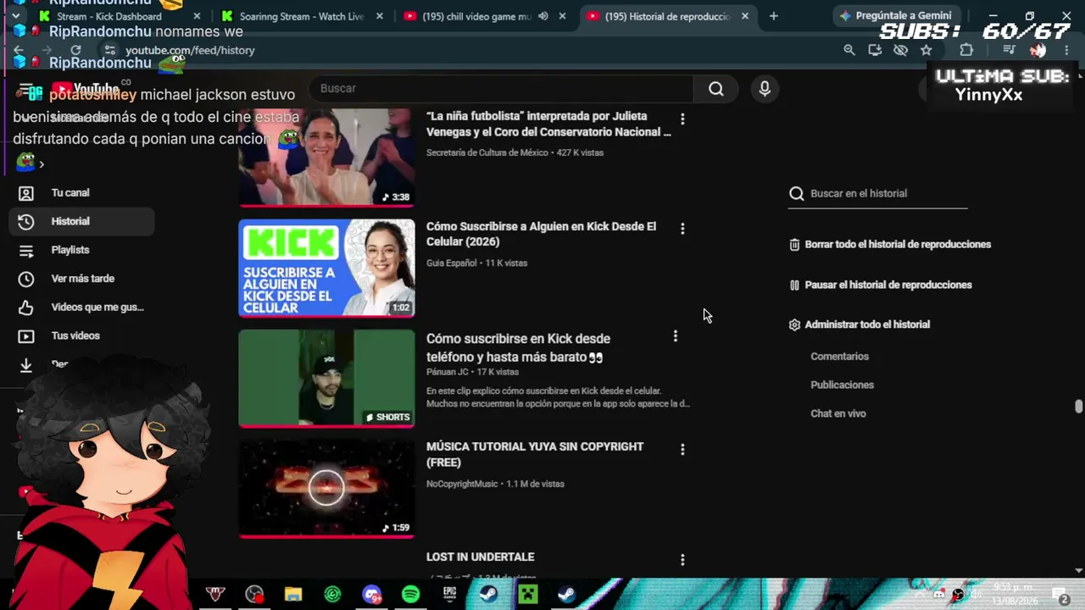Screen dimensions: 1085x610
Task: Click the YouTube search input field
Action: [x=500, y=89]
